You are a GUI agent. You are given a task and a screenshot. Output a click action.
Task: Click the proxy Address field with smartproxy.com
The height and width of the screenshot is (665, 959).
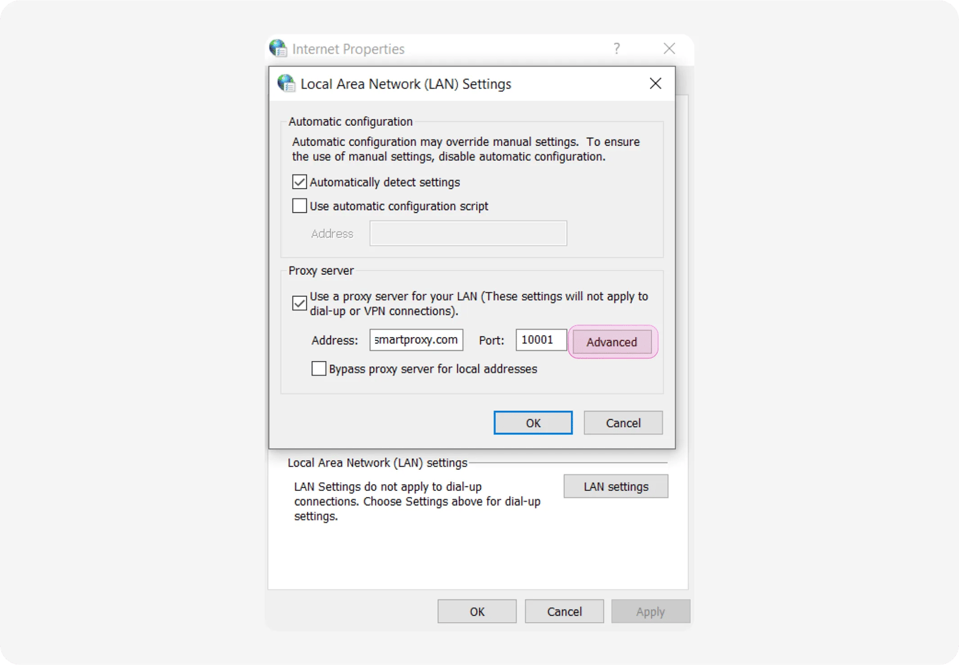(416, 340)
